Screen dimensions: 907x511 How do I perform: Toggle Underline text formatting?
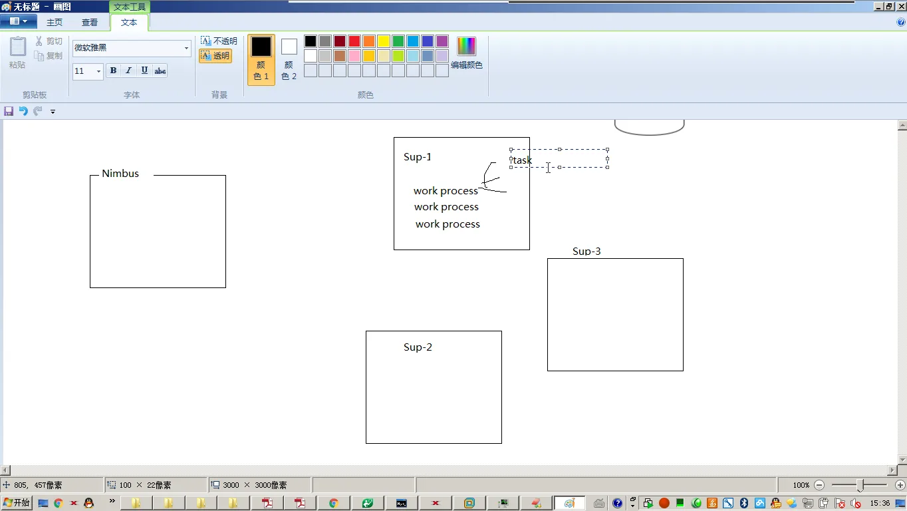point(144,71)
